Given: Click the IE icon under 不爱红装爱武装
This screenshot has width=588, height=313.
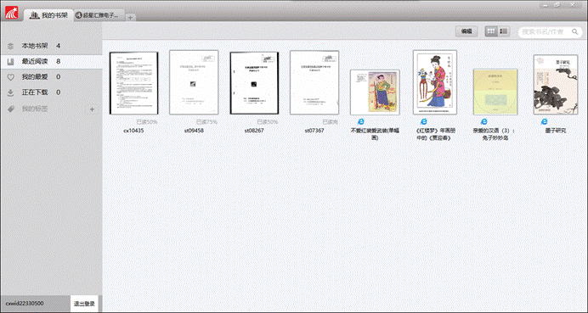Looking at the screenshot, I should (361, 121).
